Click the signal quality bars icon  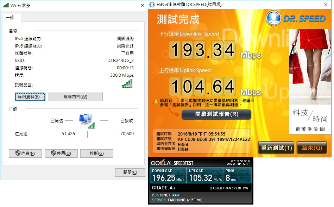pos(127,83)
